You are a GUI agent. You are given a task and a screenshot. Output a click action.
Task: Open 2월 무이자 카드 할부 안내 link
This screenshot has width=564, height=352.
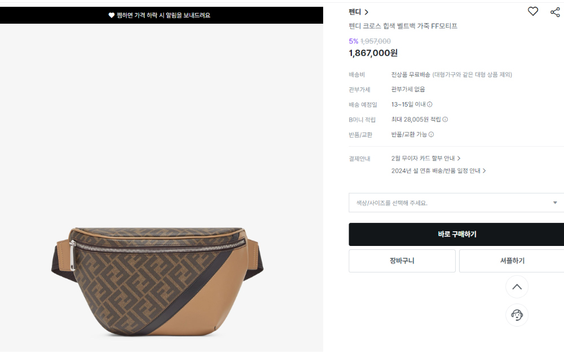point(426,159)
